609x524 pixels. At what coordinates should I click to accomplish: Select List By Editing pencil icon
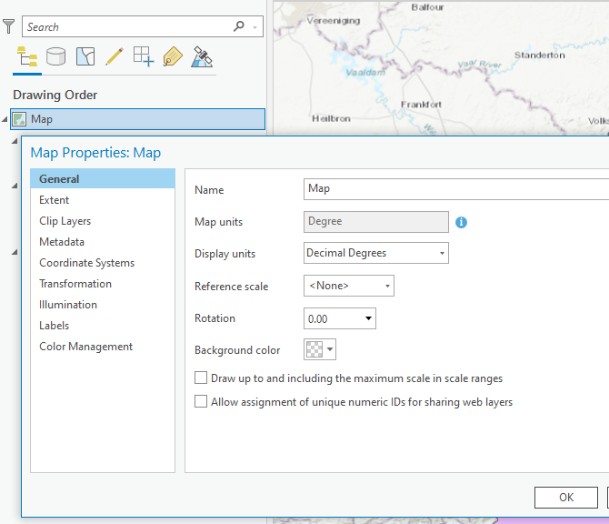[115, 56]
